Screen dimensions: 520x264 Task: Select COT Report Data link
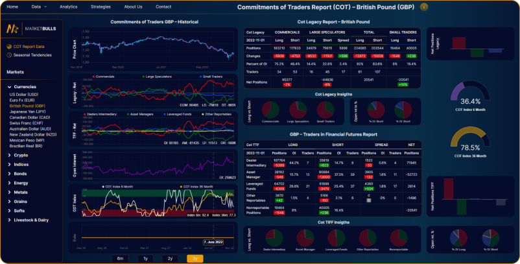pyautogui.click(x=29, y=47)
